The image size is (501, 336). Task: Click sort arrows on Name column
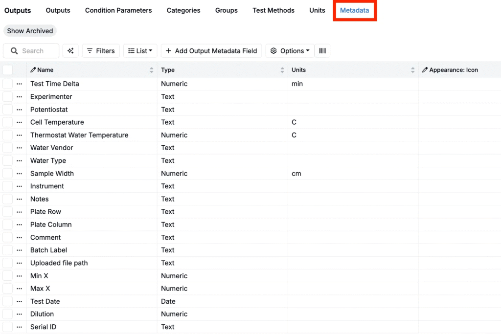pyautogui.click(x=152, y=70)
